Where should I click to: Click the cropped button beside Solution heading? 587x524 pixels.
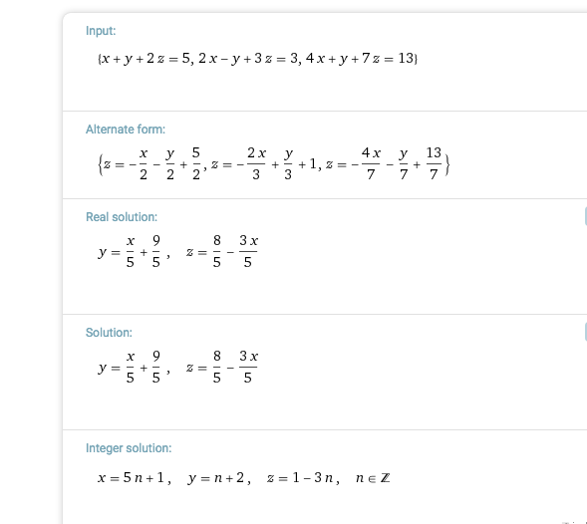coord(585,332)
